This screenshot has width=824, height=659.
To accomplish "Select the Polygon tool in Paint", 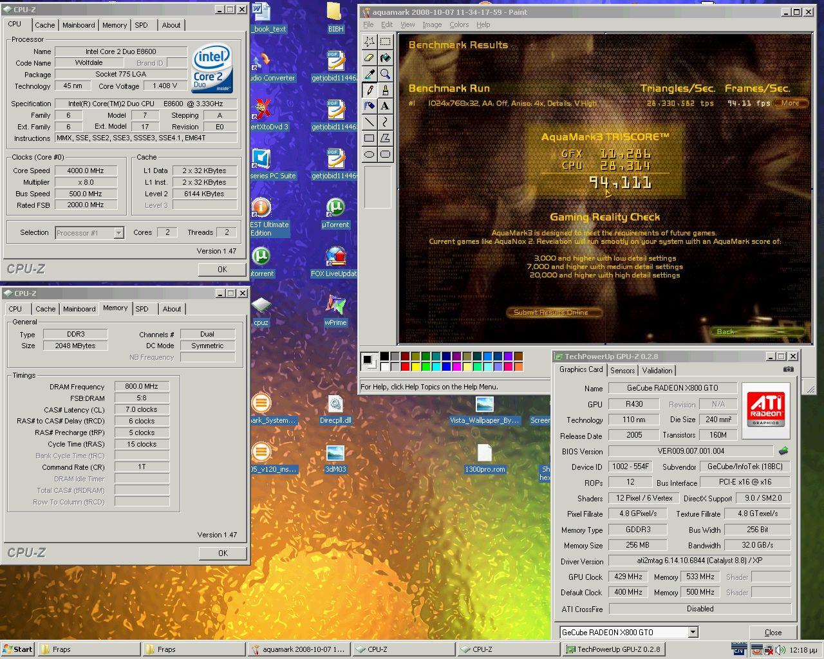I will pyautogui.click(x=385, y=138).
